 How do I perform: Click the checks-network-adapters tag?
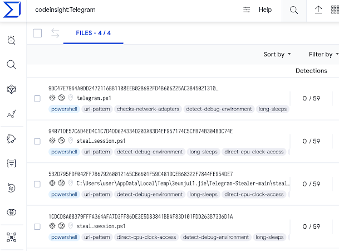(148, 109)
